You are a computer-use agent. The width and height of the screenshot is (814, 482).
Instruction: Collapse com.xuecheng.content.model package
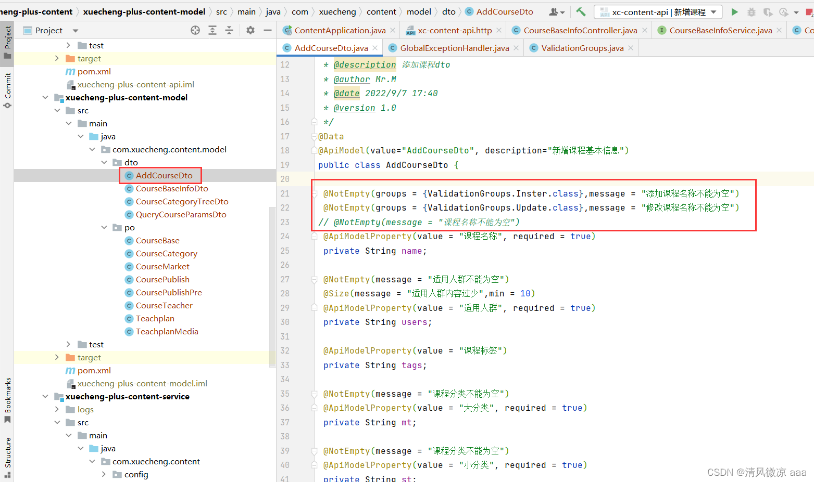(92, 149)
